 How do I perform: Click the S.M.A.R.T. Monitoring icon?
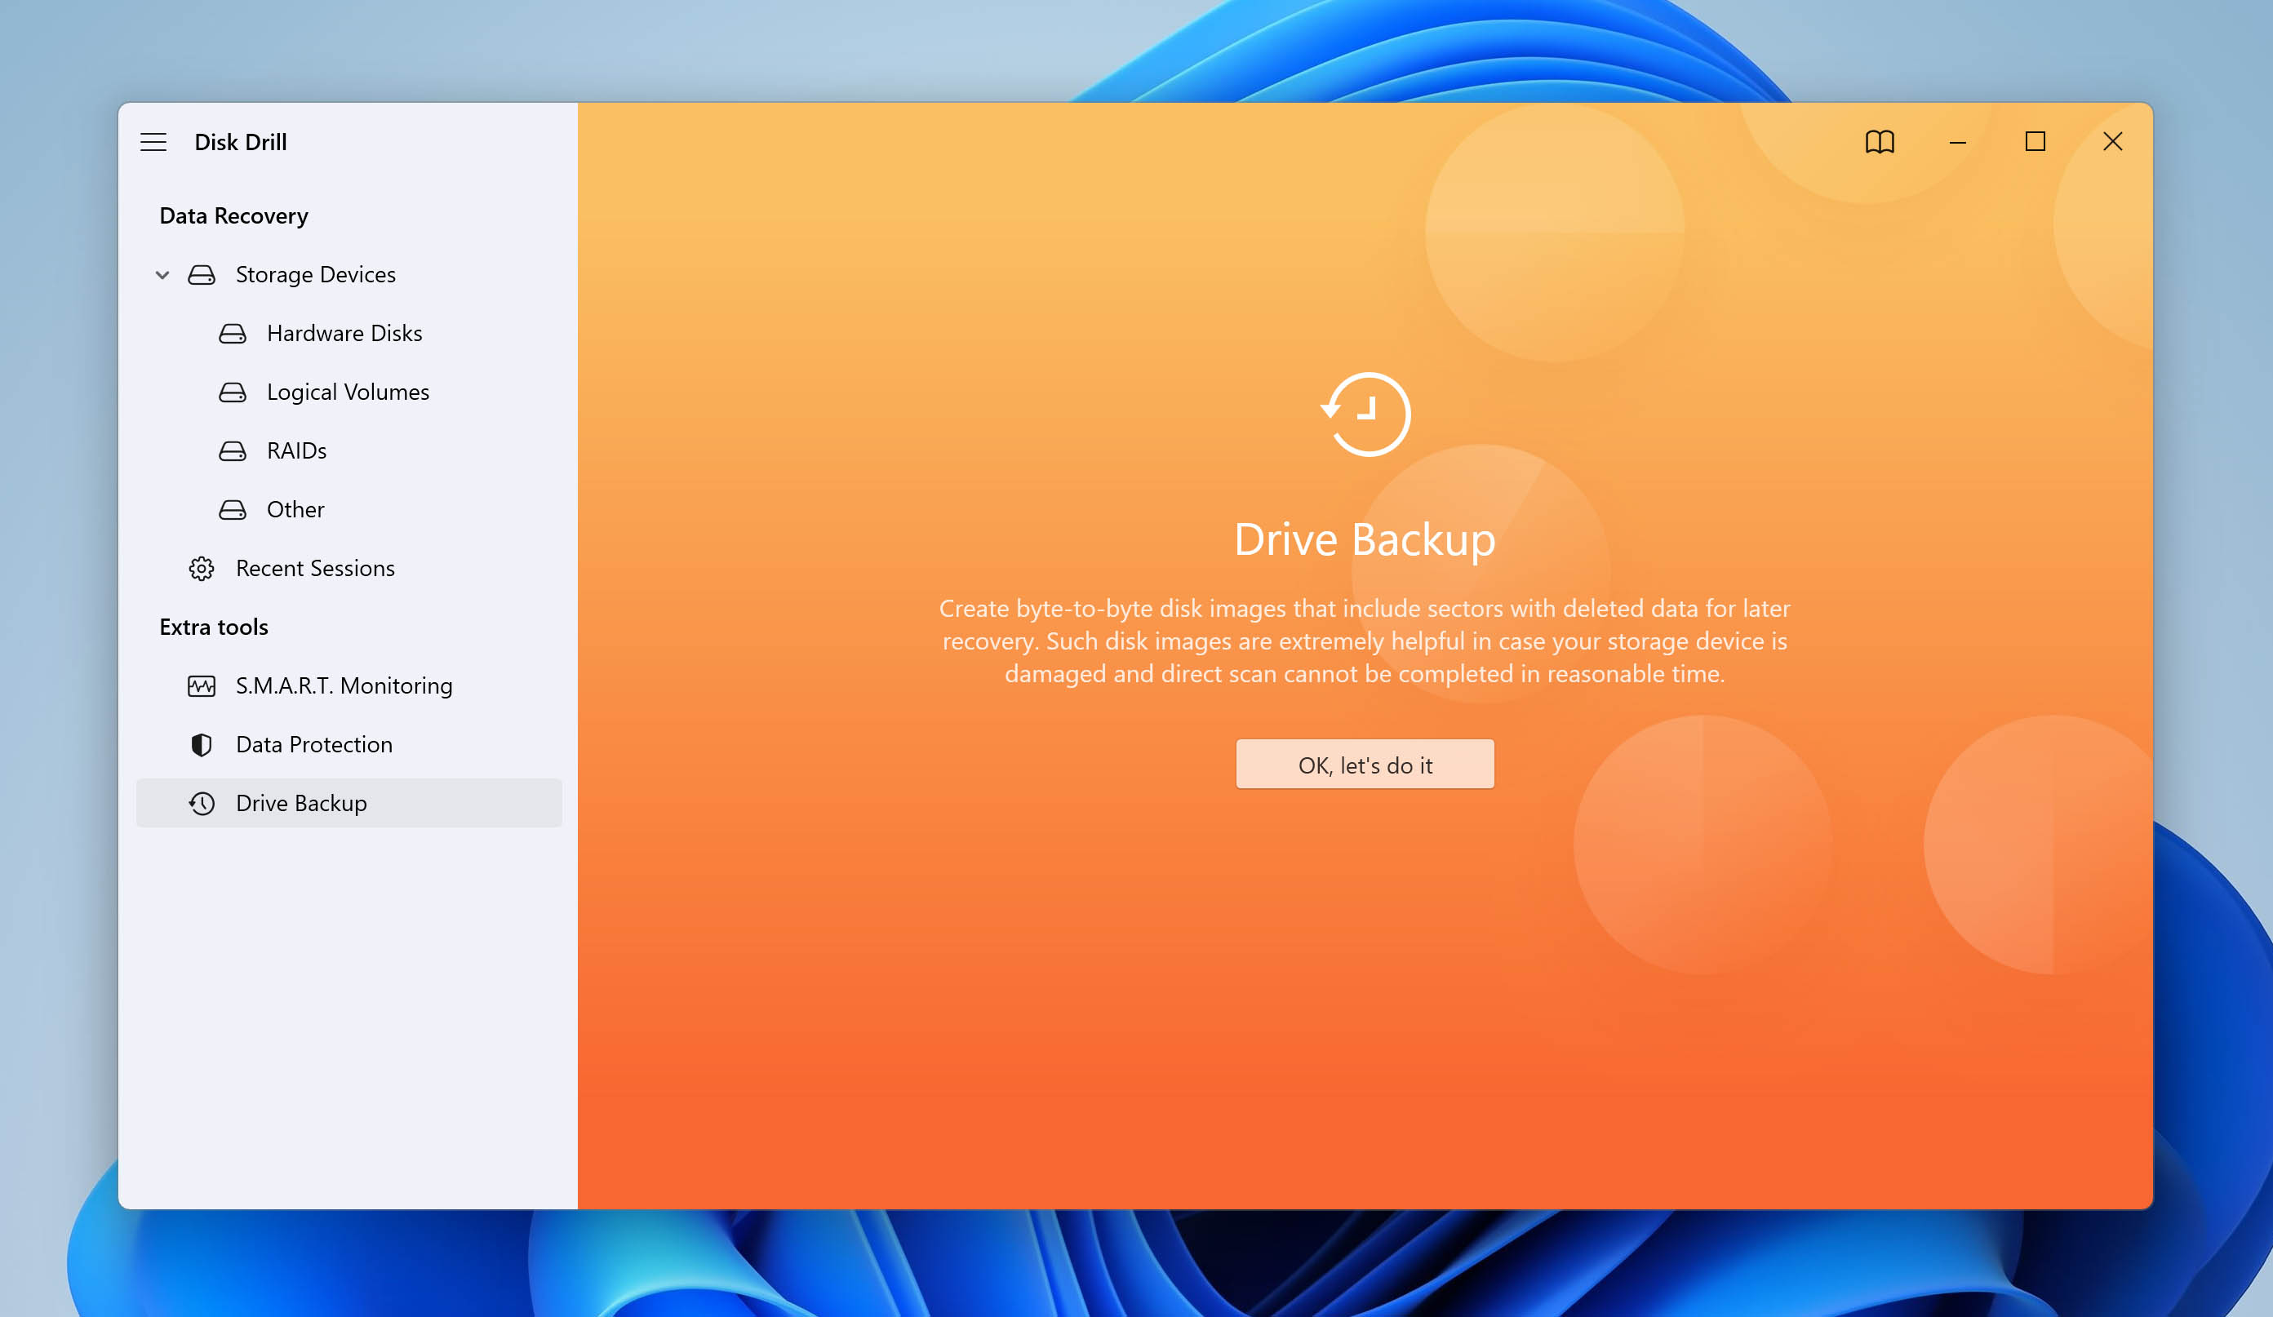pyautogui.click(x=199, y=685)
